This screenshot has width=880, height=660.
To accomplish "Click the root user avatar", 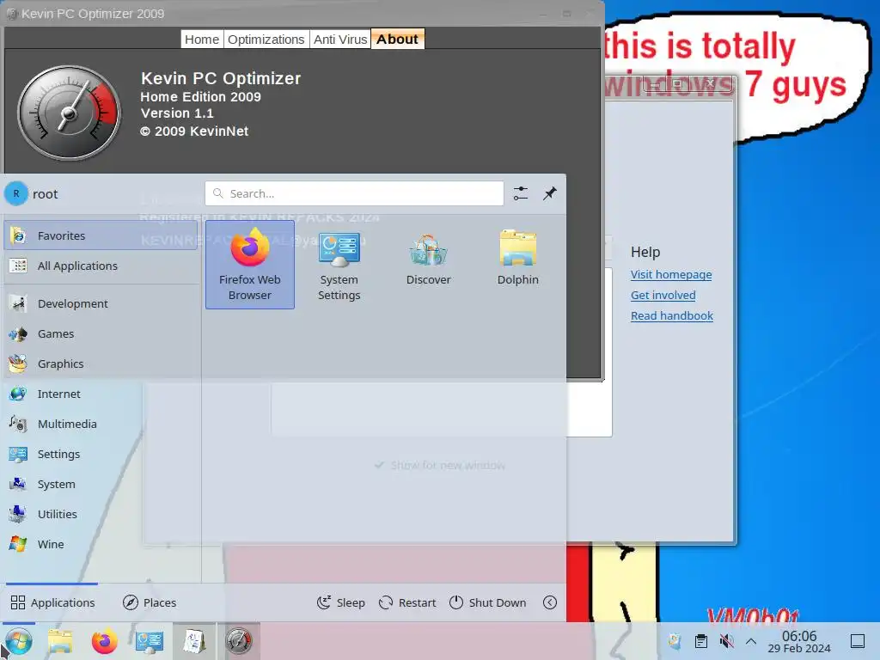I will coord(16,193).
